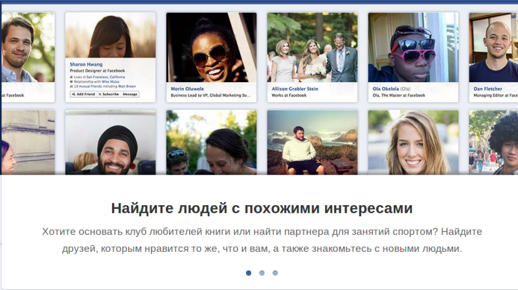Screen dimensions: 518x290
Task: Click Message on Sharon Hwang's card
Action: pos(130,94)
